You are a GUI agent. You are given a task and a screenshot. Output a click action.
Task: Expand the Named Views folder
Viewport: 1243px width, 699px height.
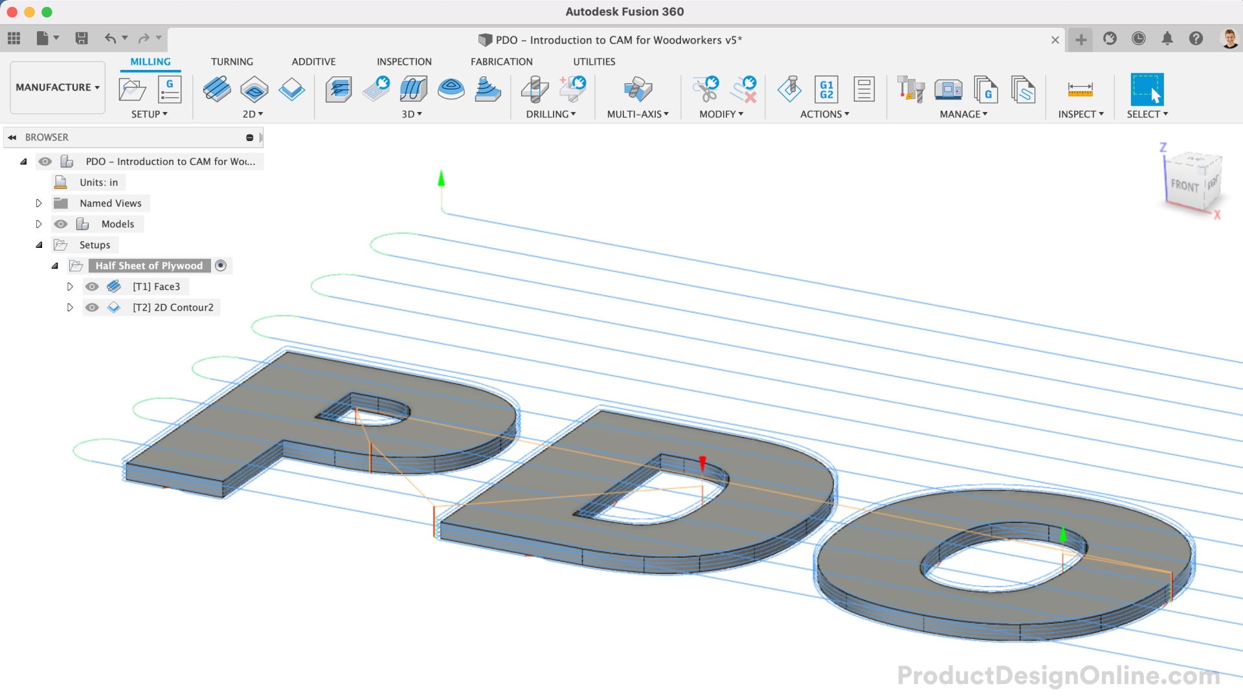(39, 203)
